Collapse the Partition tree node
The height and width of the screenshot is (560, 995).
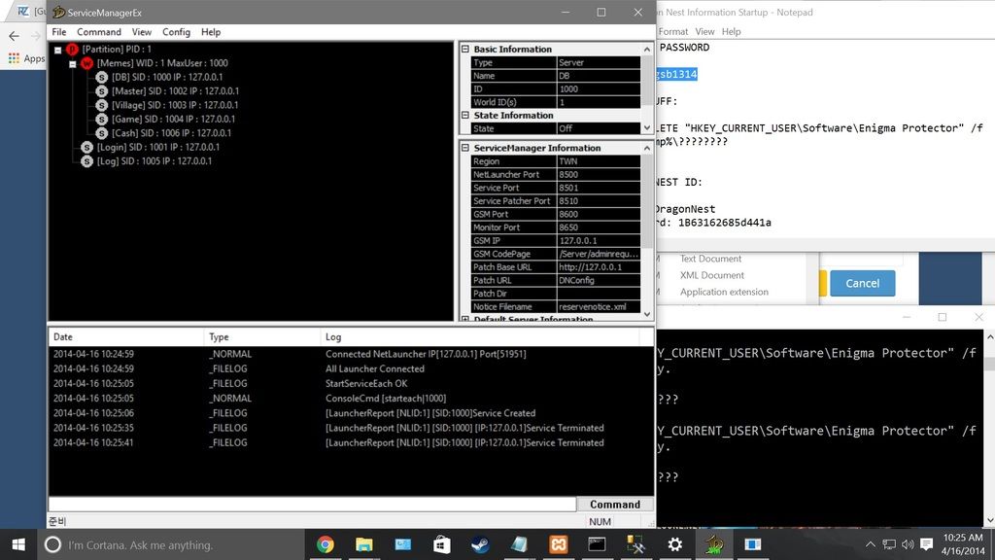coord(58,50)
